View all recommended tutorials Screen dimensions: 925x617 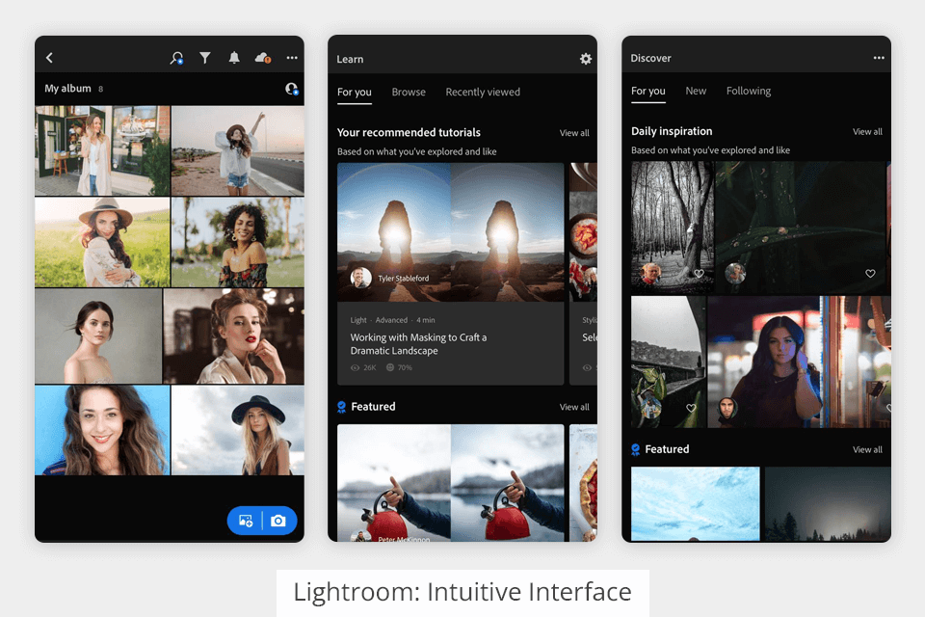[x=574, y=133]
